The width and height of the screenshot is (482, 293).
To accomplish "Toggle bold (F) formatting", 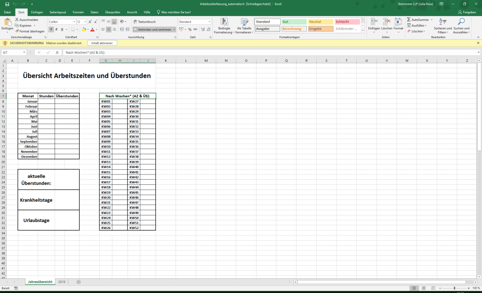I will 51,30.
